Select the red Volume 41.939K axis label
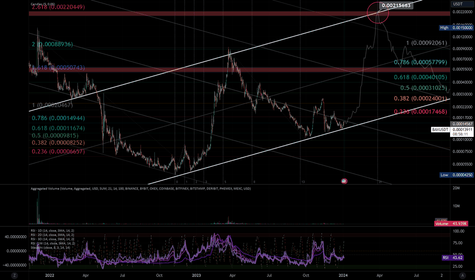This screenshot has width=475, height=280. [451, 223]
